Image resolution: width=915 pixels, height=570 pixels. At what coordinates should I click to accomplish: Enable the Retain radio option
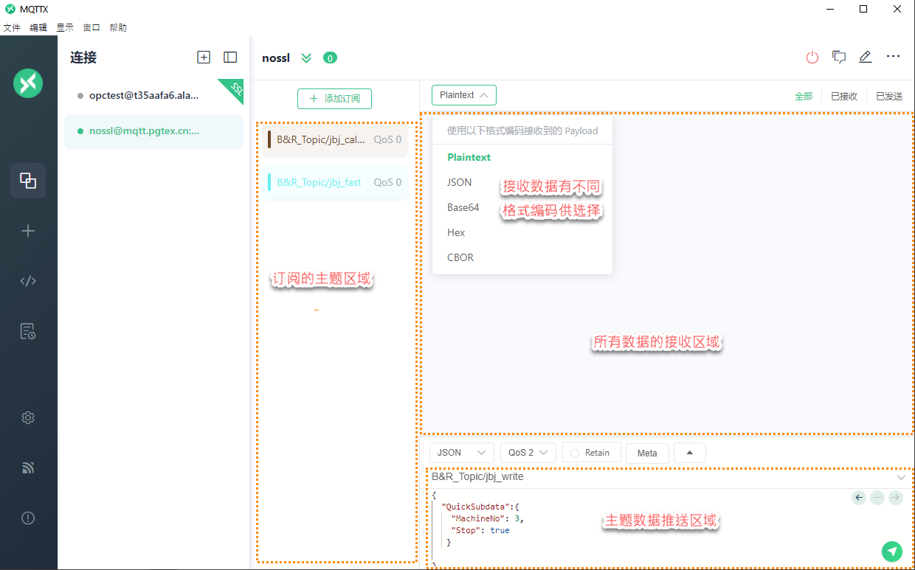pos(575,453)
